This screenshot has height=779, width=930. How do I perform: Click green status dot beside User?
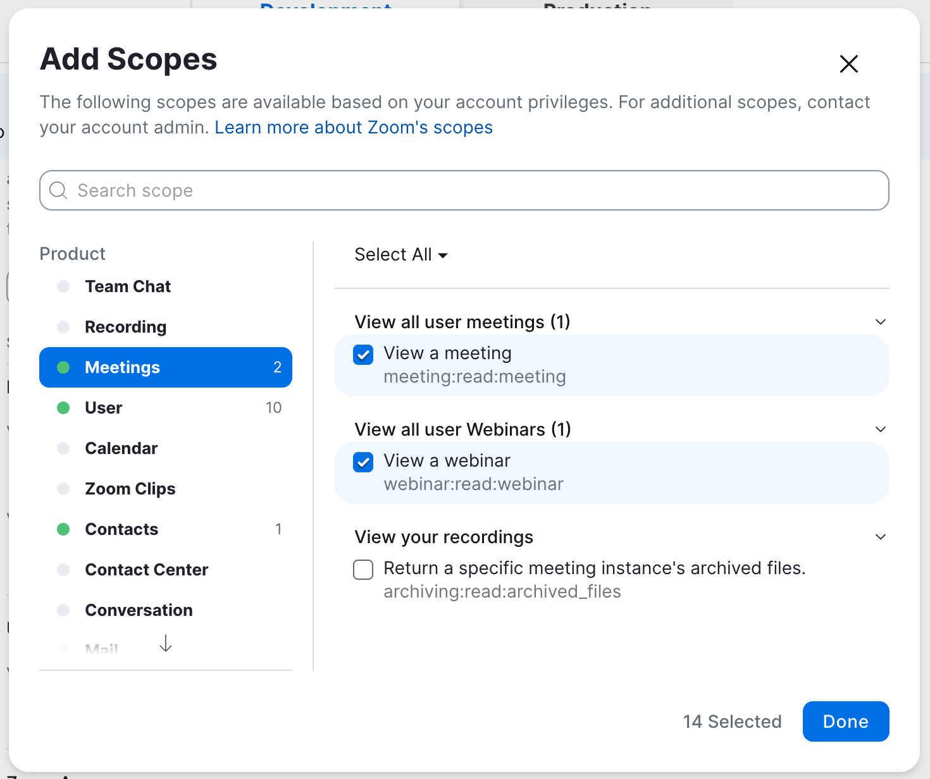click(63, 408)
